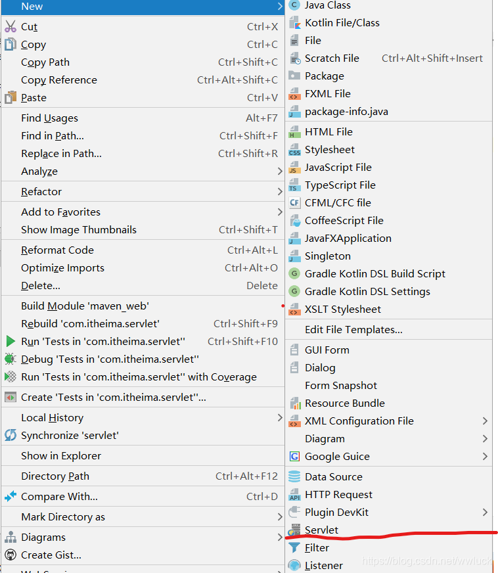Choose the Dialog form entry
Viewport: 498px width, 573px height.
(388, 367)
